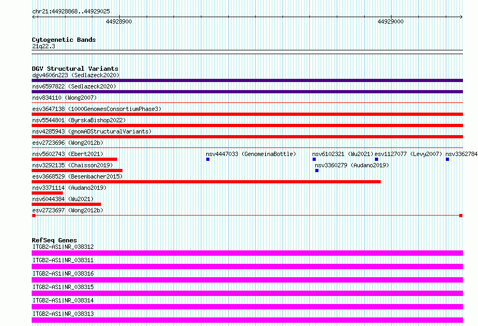Select the DGV Structural Variants track heading
The width and height of the screenshot is (478, 326).
tap(75, 69)
